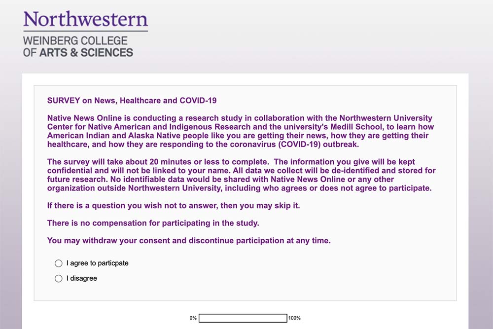Click the 'I disagree' label text
The width and height of the screenshot is (493, 329).
pos(82,278)
